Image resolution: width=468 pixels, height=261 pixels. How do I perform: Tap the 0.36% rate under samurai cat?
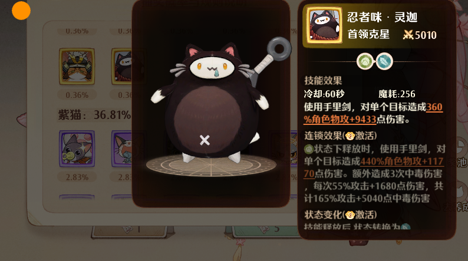(x=77, y=95)
